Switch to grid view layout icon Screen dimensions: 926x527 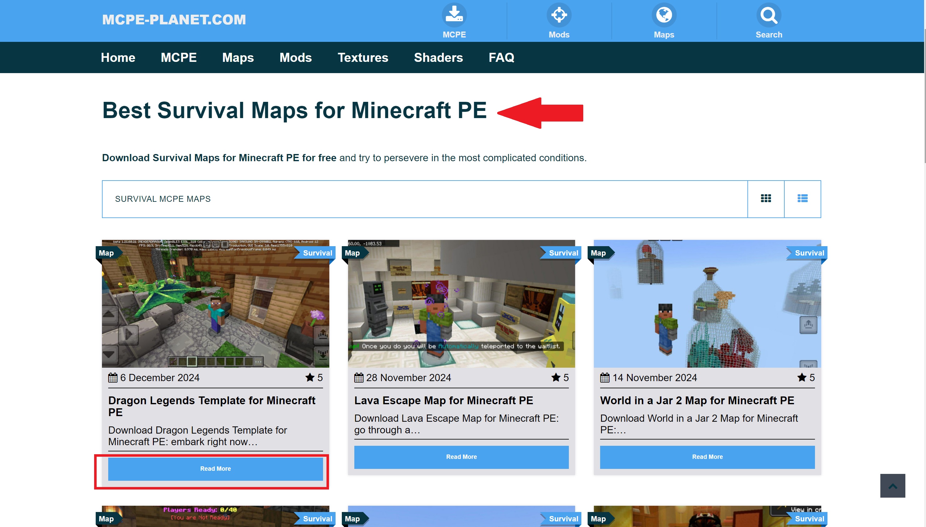tap(766, 198)
